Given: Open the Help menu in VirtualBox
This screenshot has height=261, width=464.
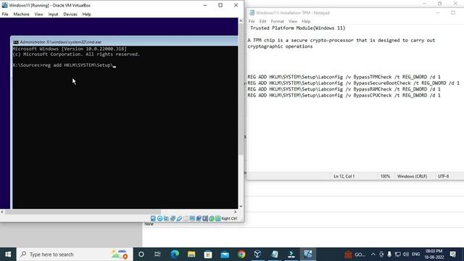Looking at the screenshot, I should [87, 14].
